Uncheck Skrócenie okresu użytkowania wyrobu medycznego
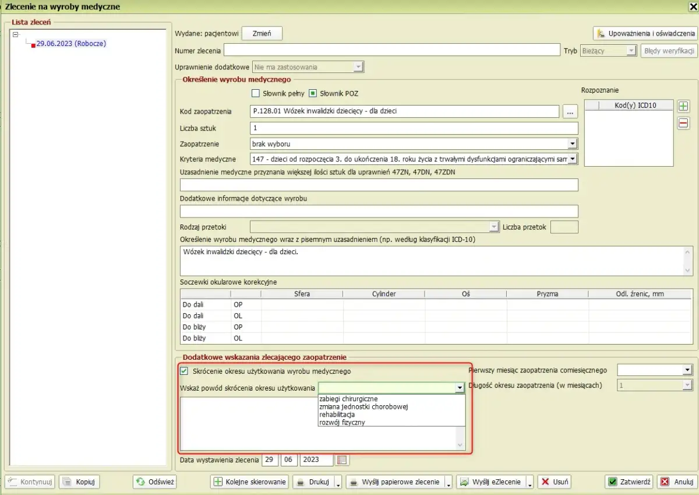Viewport: 699px width, 495px height. click(x=185, y=371)
